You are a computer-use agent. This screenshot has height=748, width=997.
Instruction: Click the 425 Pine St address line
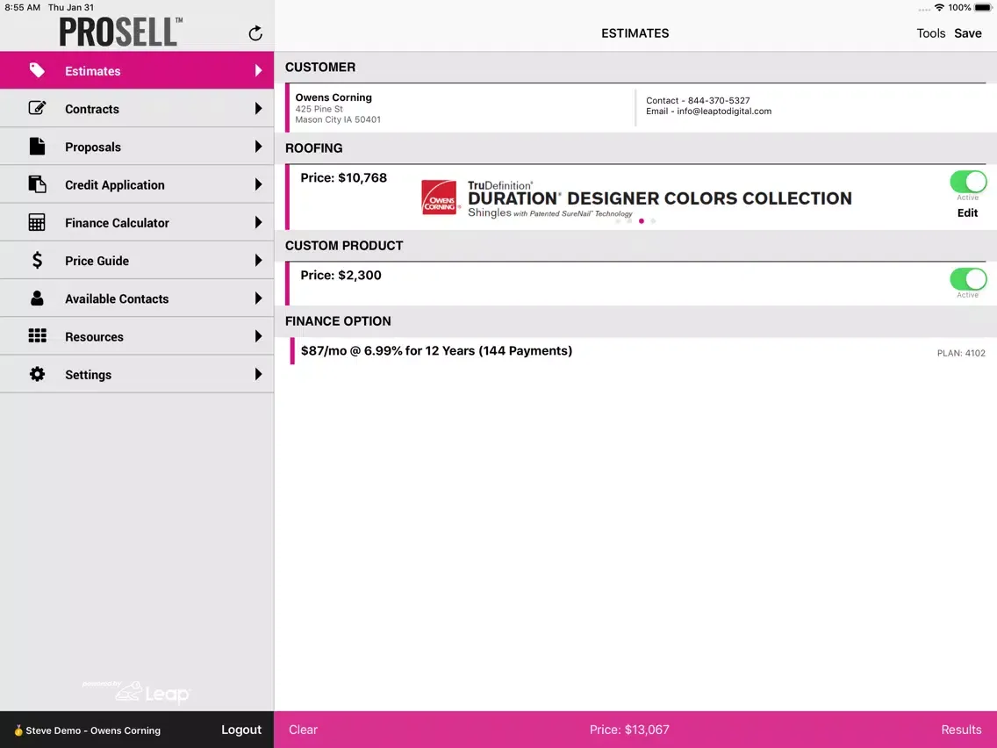pyautogui.click(x=319, y=109)
